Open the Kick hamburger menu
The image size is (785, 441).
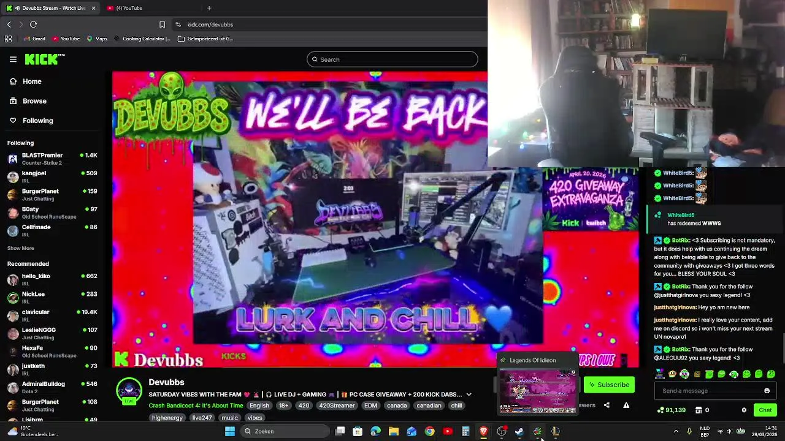point(13,59)
